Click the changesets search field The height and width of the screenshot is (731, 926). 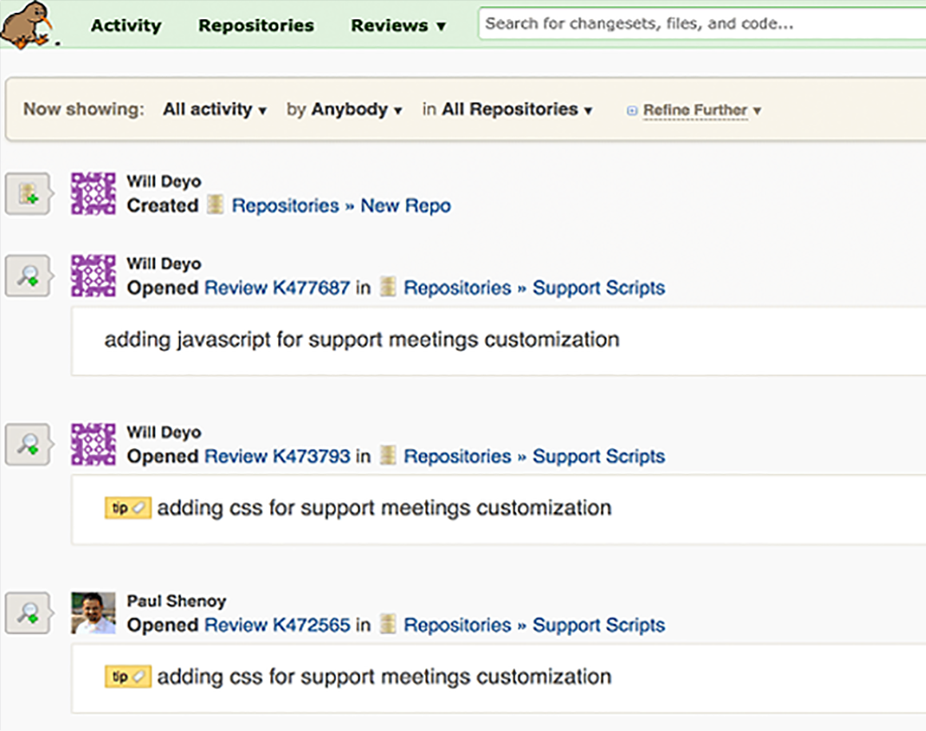701,24
